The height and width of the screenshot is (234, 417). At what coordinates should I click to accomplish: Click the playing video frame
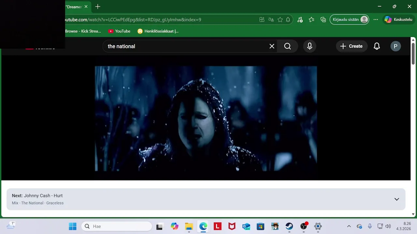206,119
